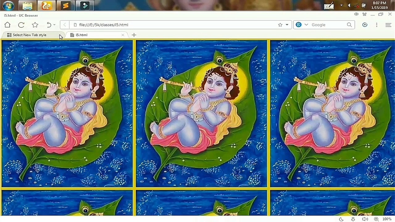Viewport: 395px width, 222px height.
Task: Bookmark this page with address bar star
Action: coord(280,25)
